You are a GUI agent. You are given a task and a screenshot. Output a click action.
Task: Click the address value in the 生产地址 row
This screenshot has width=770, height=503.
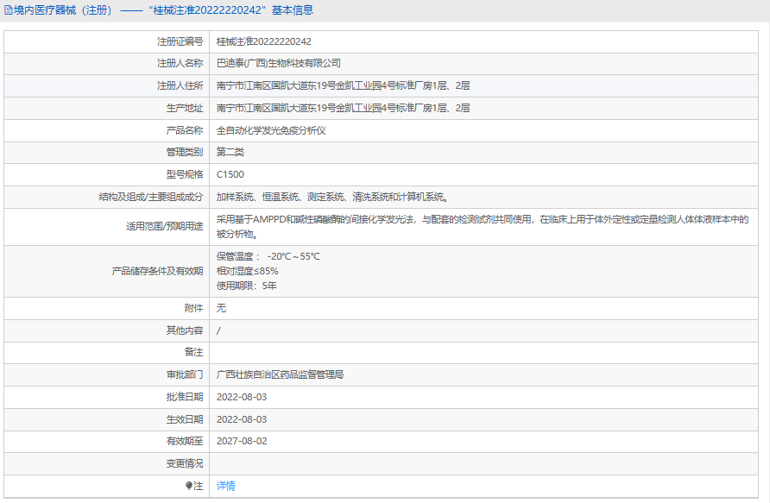click(344, 108)
